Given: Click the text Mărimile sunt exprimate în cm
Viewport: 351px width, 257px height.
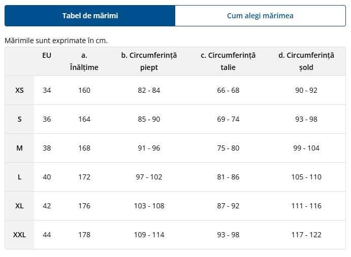Looking at the screenshot, I should 56,41.
